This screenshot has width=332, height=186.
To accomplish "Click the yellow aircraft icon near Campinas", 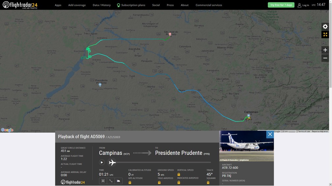I will coord(249,118).
